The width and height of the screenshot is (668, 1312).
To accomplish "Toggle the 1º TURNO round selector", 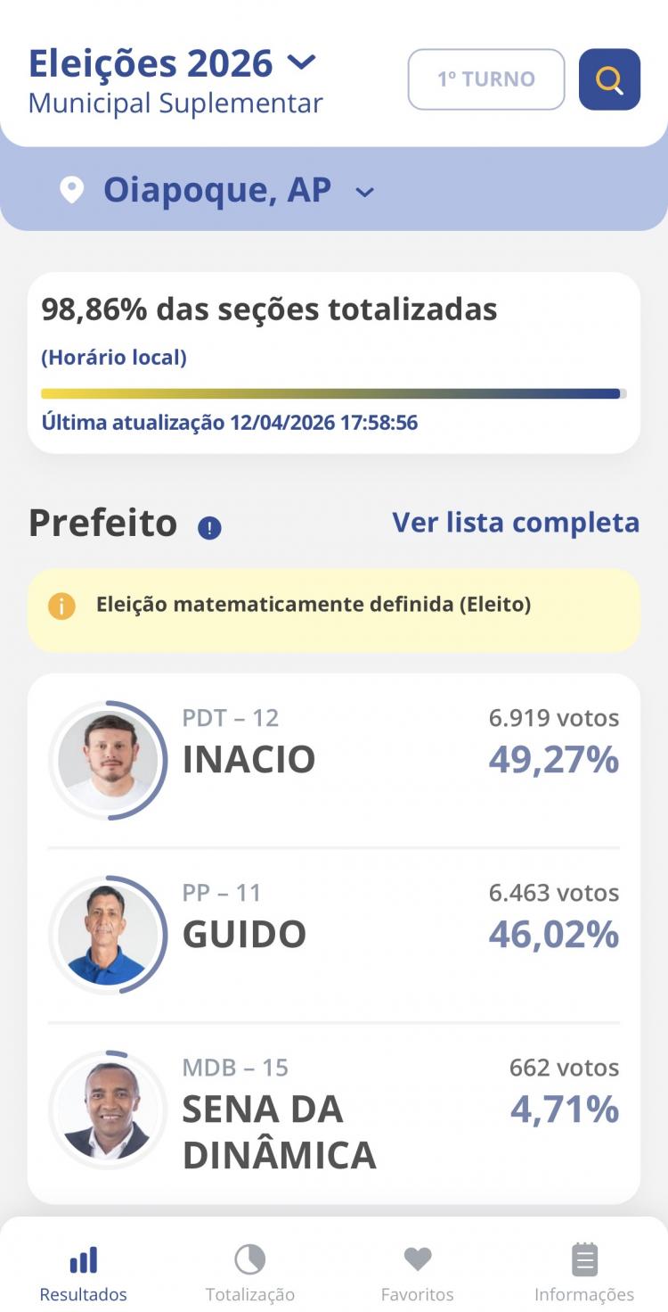I will (x=486, y=79).
